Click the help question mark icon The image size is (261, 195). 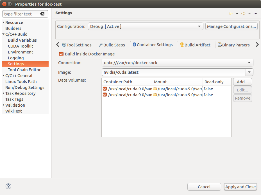(x=8, y=186)
